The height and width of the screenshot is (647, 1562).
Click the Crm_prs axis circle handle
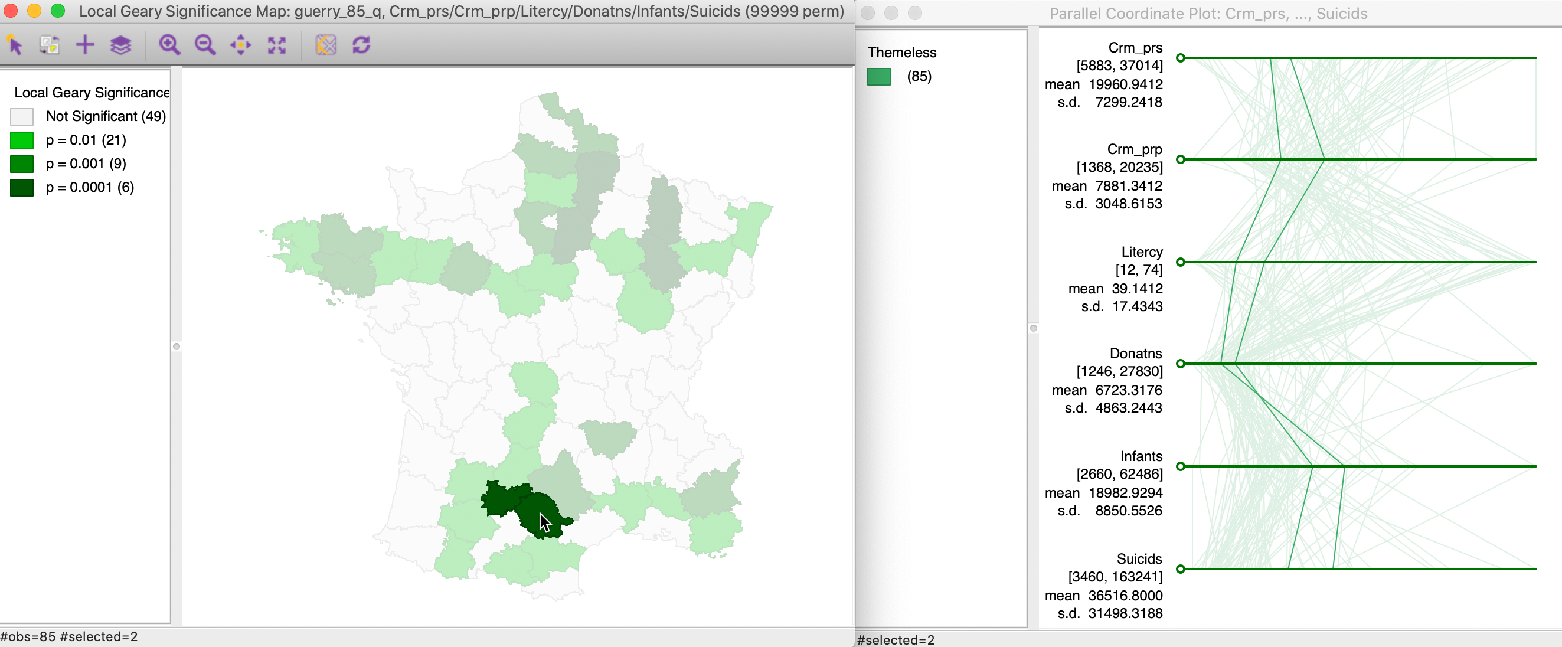[1180, 58]
